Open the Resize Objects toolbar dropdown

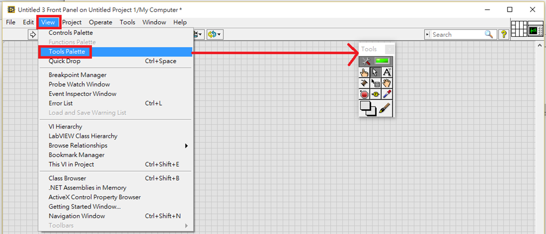pyautogui.click(x=199, y=35)
